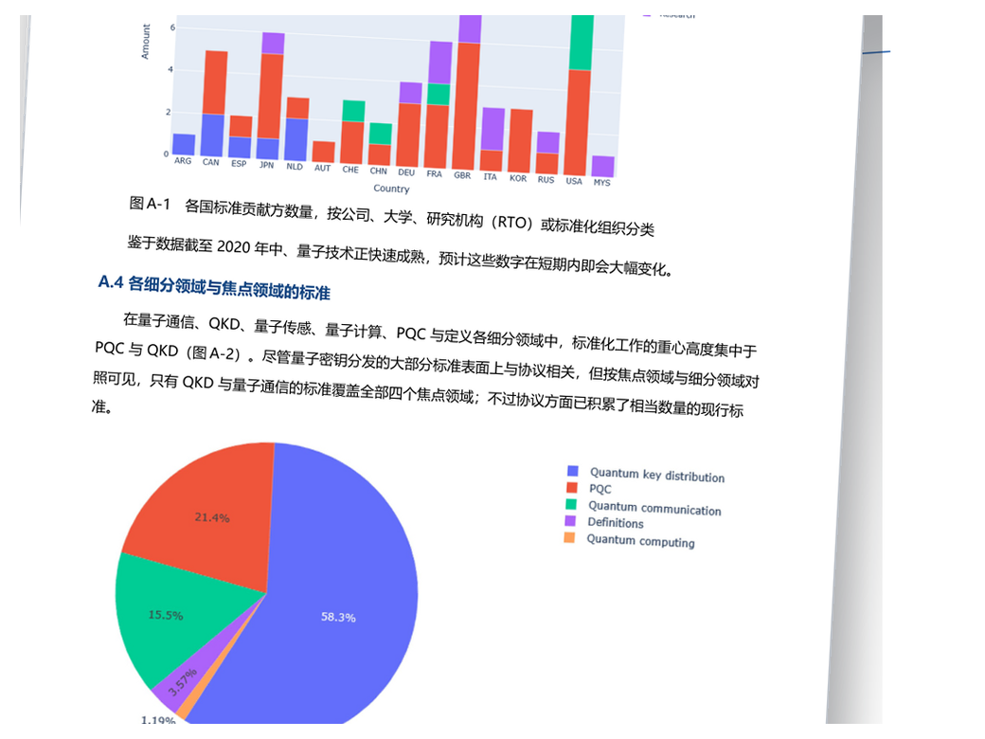Click the purple segment of JPN bar
Image resolution: width=985 pixels, height=739 pixels.
(x=274, y=43)
